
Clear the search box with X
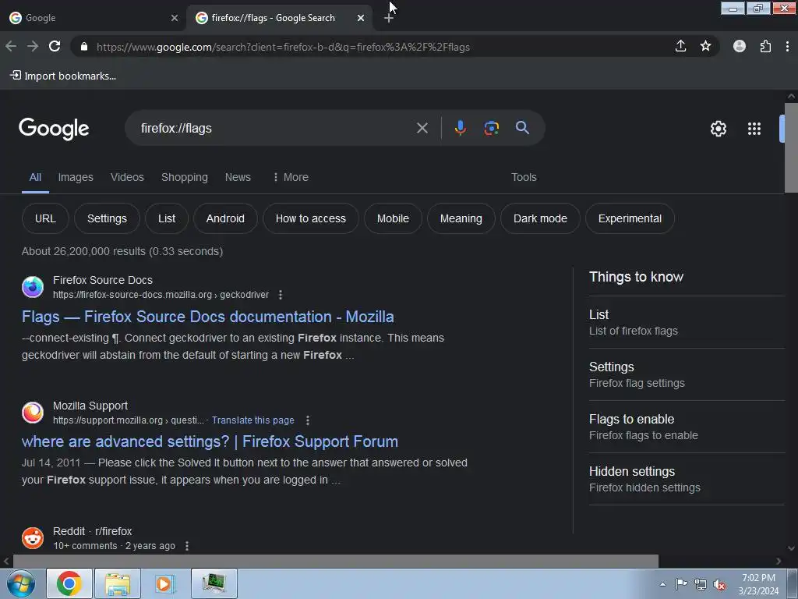[422, 128]
